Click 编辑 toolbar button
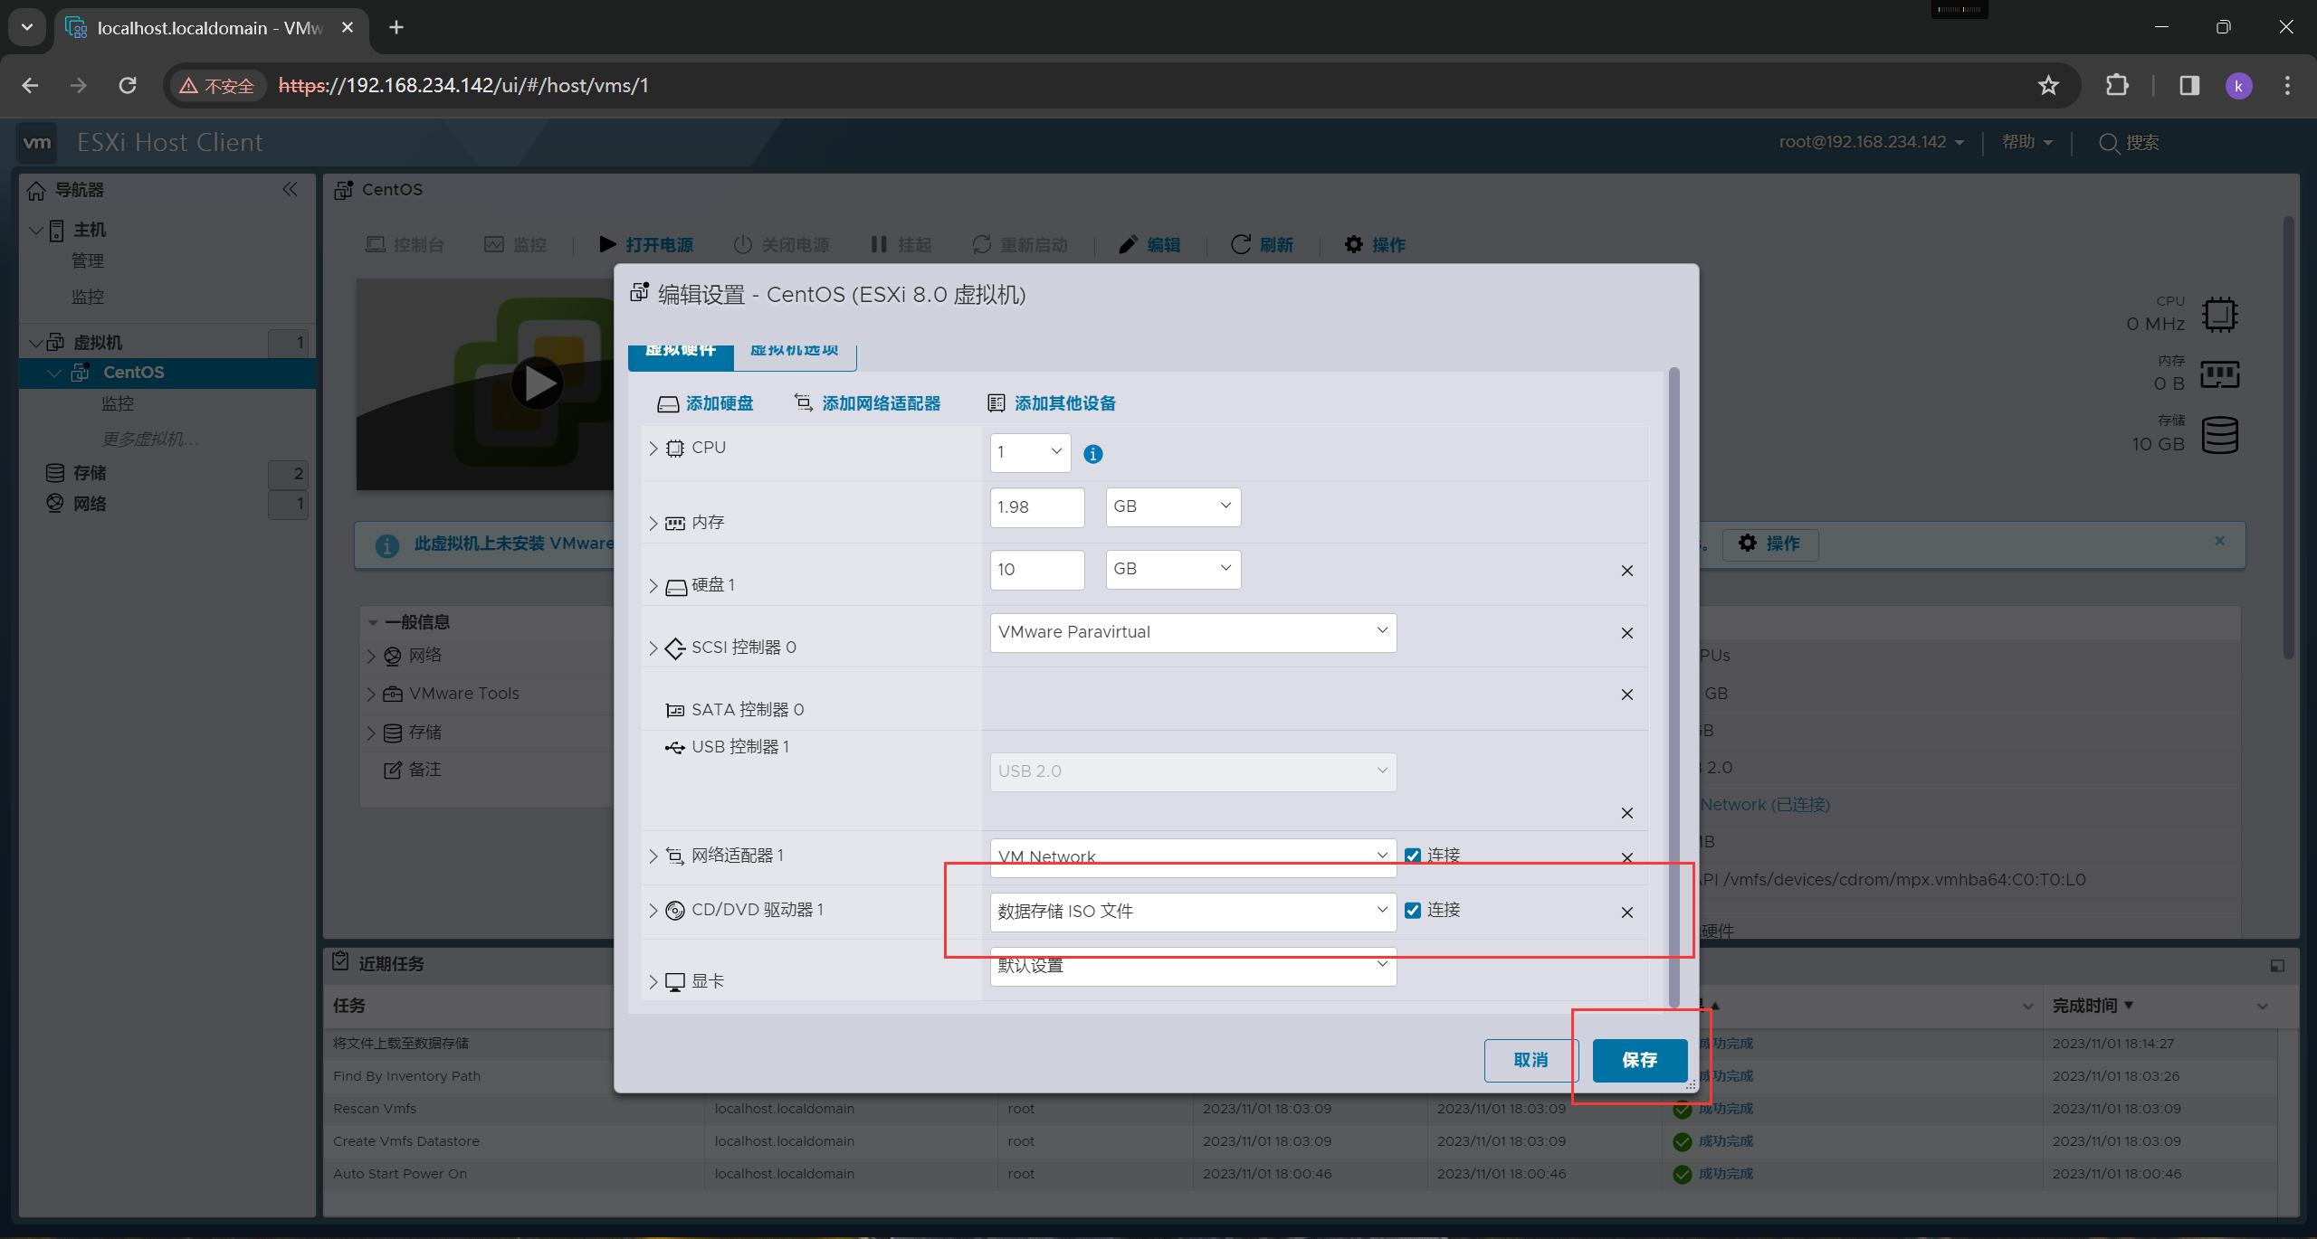This screenshot has height=1239, width=2317. pyautogui.click(x=1149, y=245)
